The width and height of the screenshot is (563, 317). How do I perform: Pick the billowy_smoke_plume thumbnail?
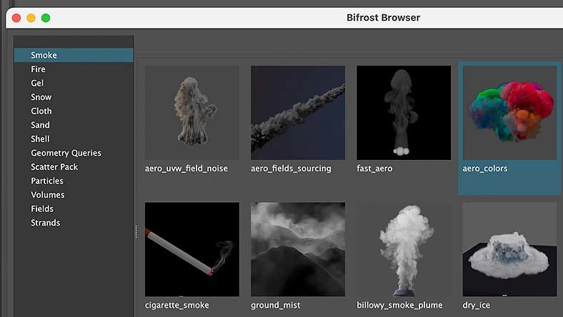tap(404, 249)
